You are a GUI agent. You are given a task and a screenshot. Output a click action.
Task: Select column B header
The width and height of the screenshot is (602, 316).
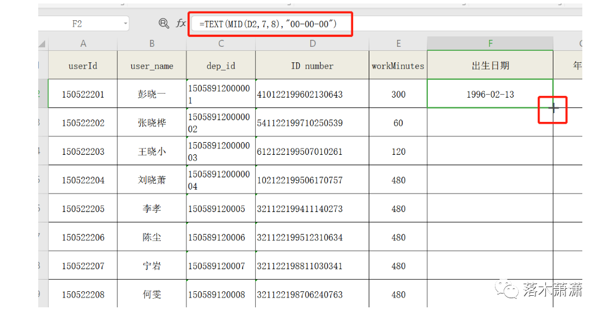coord(152,44)
